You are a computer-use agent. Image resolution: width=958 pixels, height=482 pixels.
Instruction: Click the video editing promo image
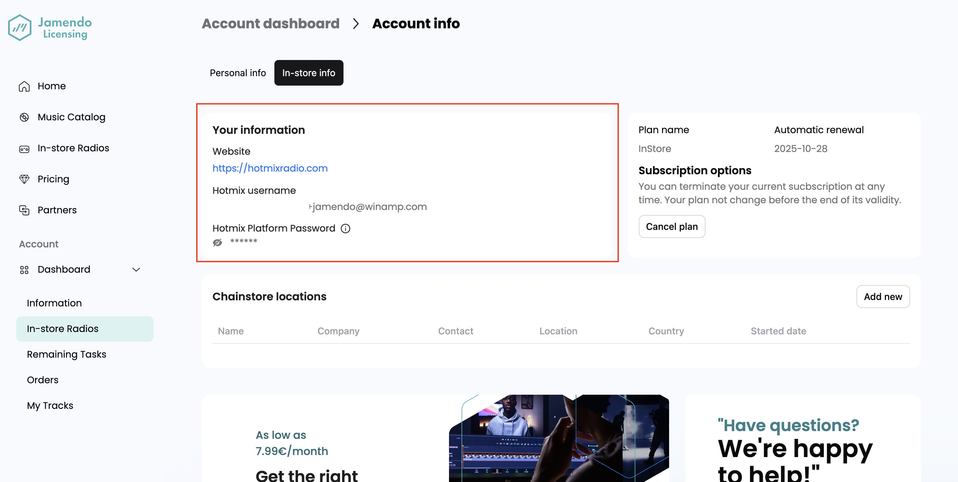coord(559,438)
